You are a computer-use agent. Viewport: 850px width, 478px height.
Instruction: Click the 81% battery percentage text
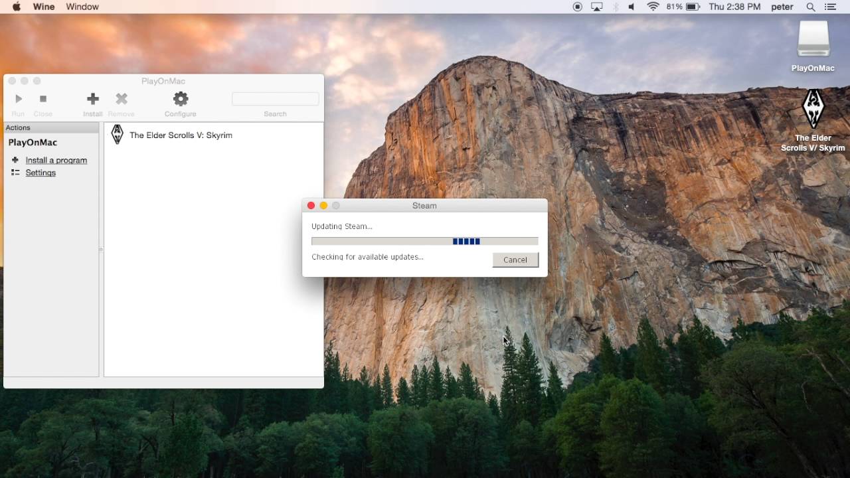(674, 7)
